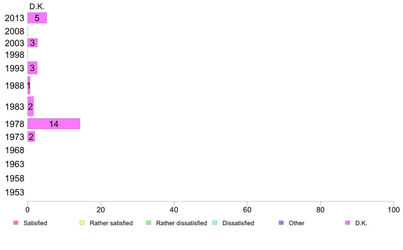
Task: Select the 2003 bar labeled 3
Action: [x=32, y=43]
